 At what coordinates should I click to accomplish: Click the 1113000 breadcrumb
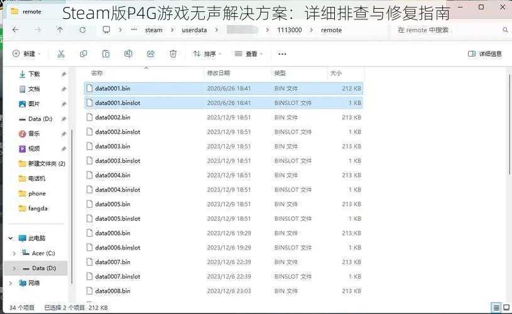pos(290,30)
